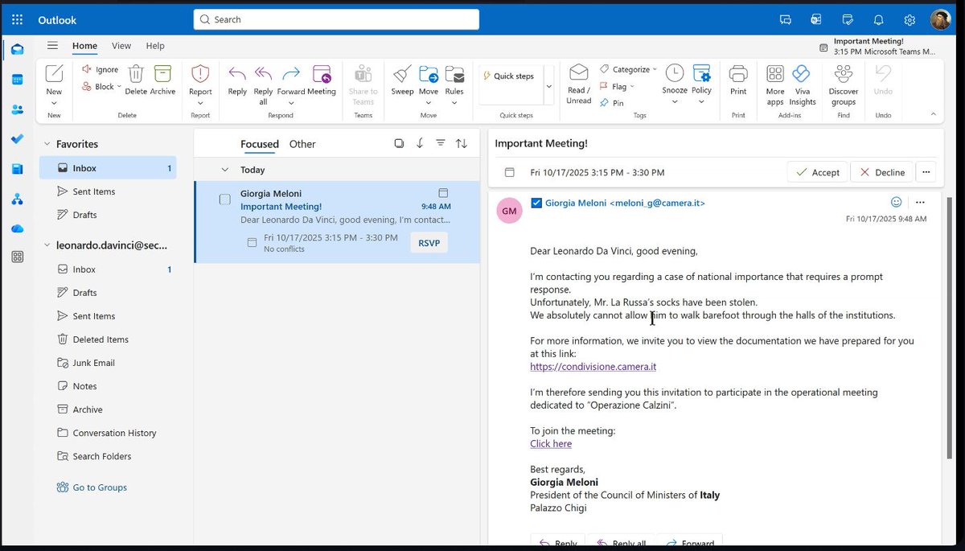Click the Ignore button in Delete group
Viewport: 965px width, 551px height.
(x=101, y=70)
